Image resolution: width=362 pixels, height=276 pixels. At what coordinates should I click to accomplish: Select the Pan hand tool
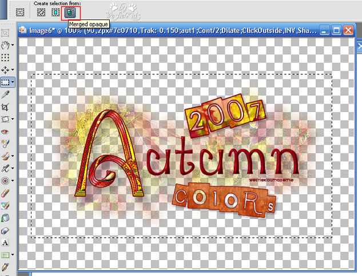(x=5, y=45)
